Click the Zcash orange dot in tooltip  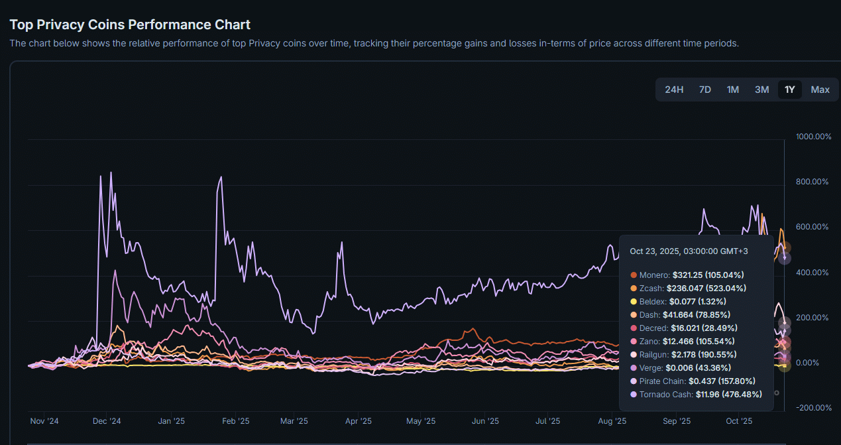[634, 288]
